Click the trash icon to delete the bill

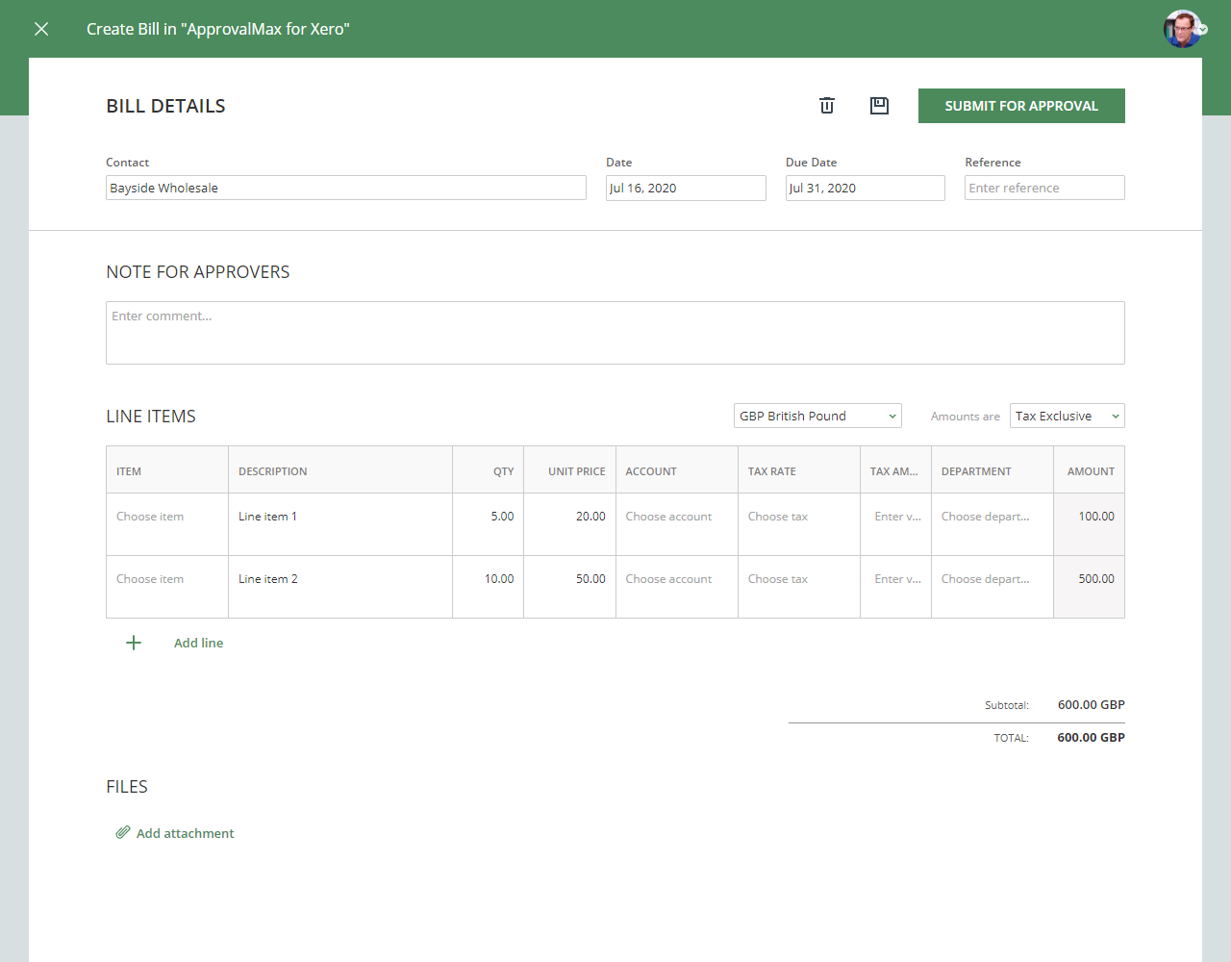point(827,106)
